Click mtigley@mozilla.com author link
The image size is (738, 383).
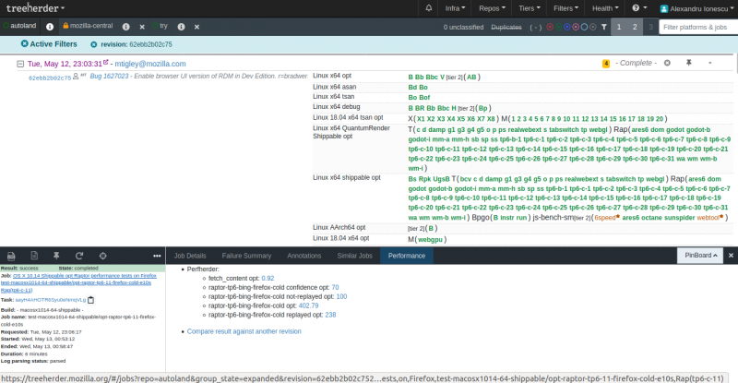[x=150, y=64]
